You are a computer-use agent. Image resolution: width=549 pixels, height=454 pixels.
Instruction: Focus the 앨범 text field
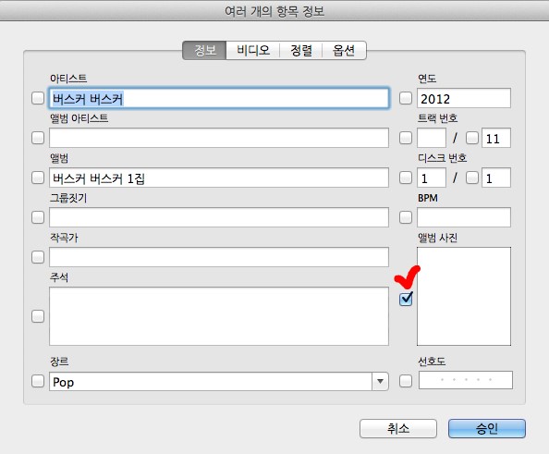click(219, 178)
